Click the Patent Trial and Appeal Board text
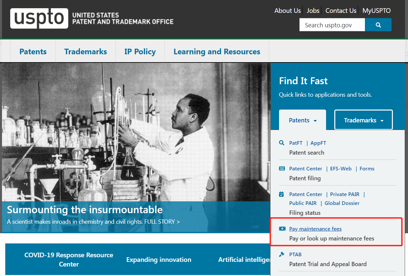 [x=328, y=264]
